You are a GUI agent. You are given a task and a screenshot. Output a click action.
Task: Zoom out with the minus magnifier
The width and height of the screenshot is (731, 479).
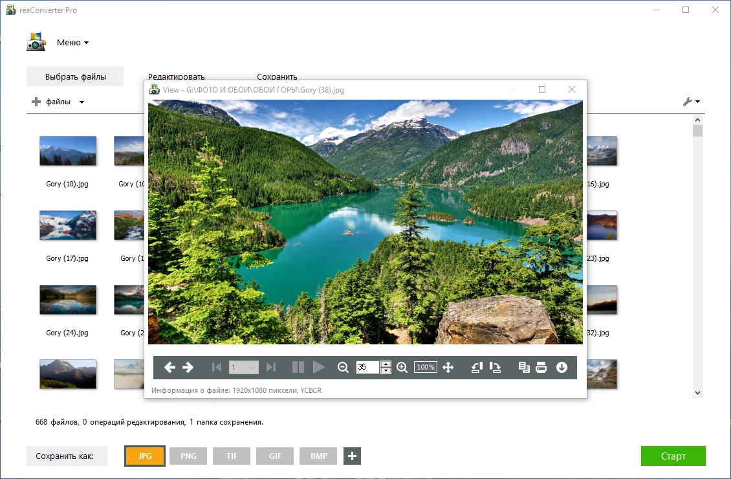coord(343,368)
